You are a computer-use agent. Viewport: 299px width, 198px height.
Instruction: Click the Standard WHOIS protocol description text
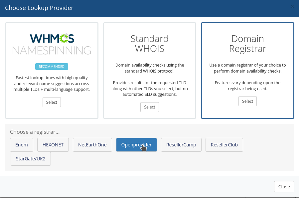[149, 68]
